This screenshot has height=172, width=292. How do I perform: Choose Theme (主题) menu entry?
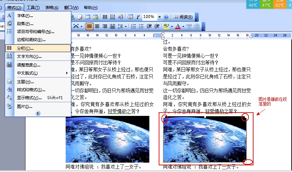coord(38,82)
